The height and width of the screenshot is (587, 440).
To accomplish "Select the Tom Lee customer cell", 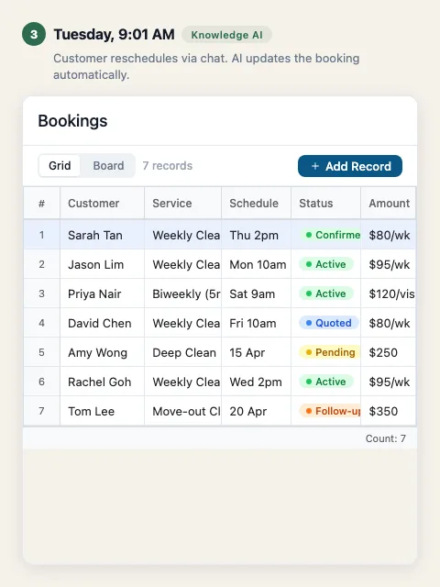I will point(102,411).
